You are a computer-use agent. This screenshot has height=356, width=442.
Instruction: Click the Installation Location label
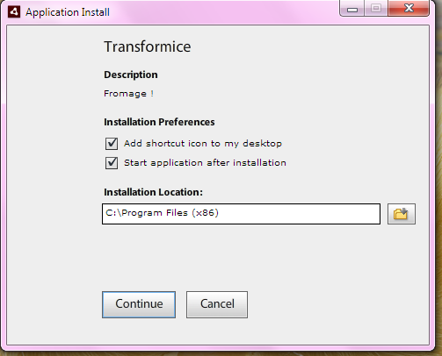[x=153, y=192]
